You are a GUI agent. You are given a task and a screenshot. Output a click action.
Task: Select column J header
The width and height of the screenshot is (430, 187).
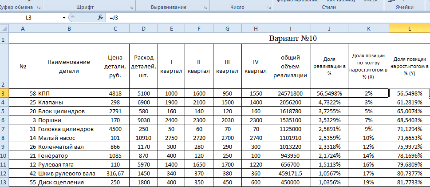click(329, 28)
